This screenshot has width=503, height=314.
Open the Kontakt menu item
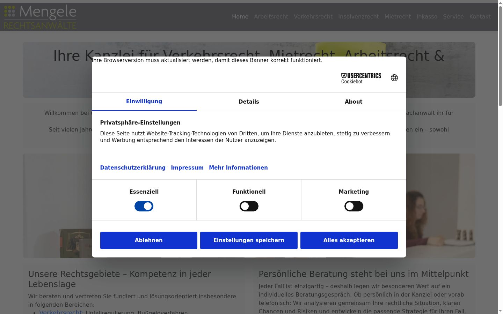(480, 17)
